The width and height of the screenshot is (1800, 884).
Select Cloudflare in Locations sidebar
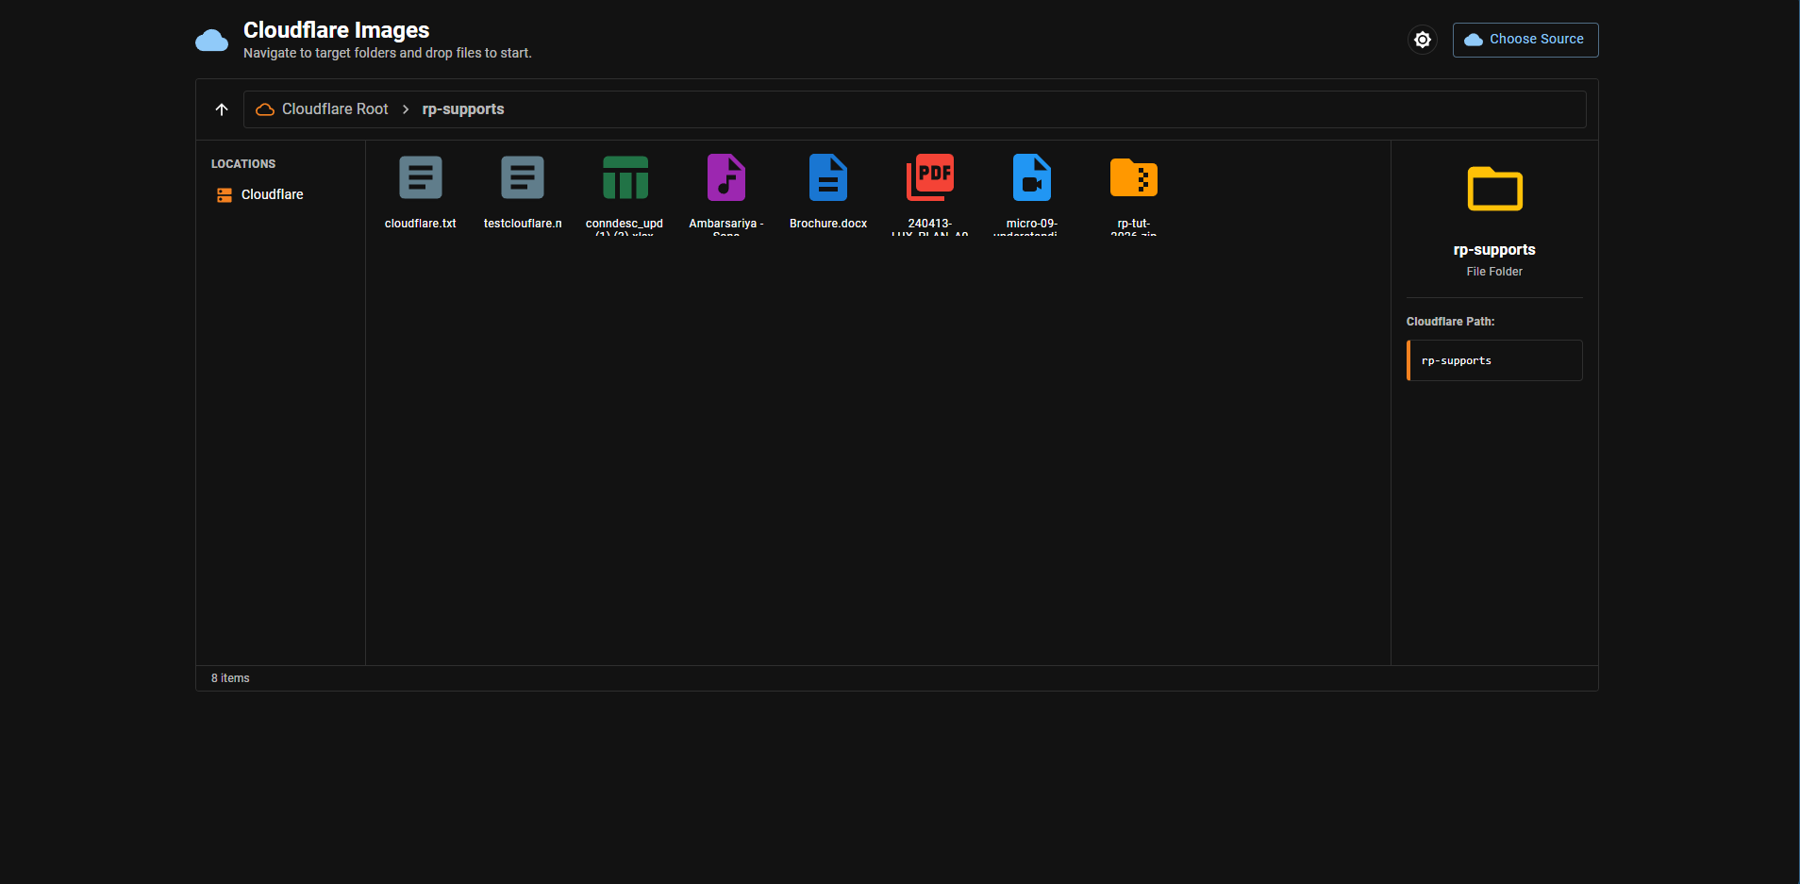click(x=272, y=194)
